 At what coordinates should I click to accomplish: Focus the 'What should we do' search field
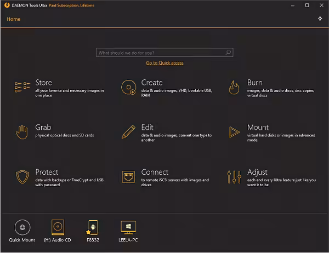pos(160,53)
